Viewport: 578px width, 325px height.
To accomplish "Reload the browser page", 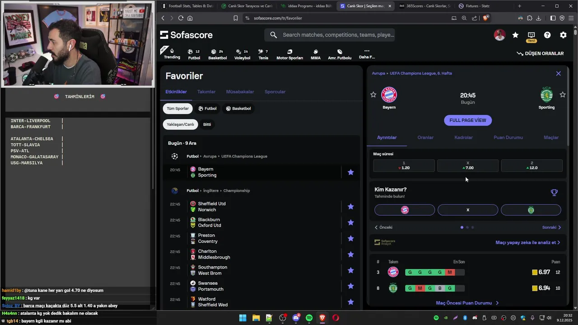I will pos(181,18).
